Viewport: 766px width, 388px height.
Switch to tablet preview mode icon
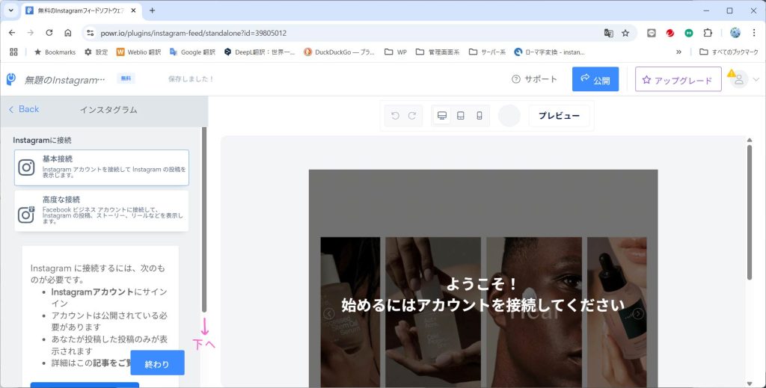pyautogui.click(x=460, y=116)
